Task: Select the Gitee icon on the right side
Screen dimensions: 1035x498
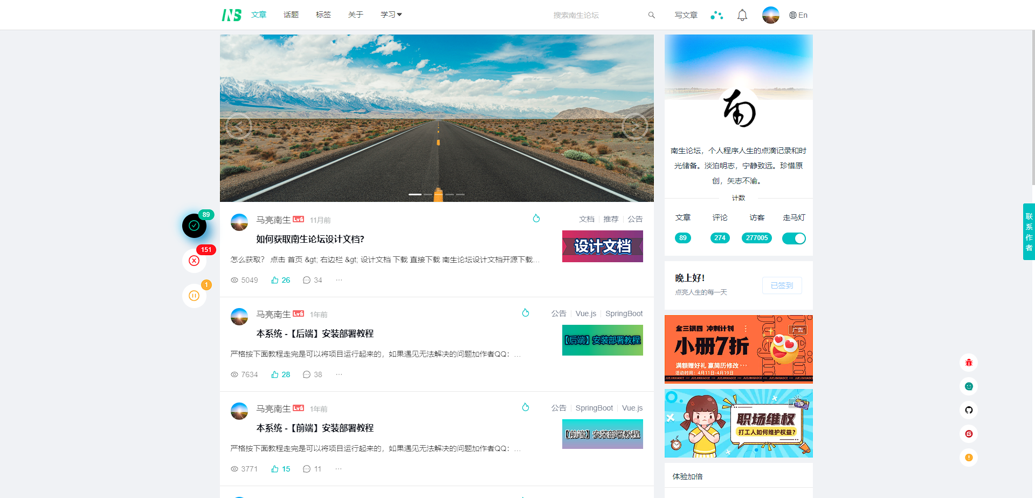Action: (969, 434)
